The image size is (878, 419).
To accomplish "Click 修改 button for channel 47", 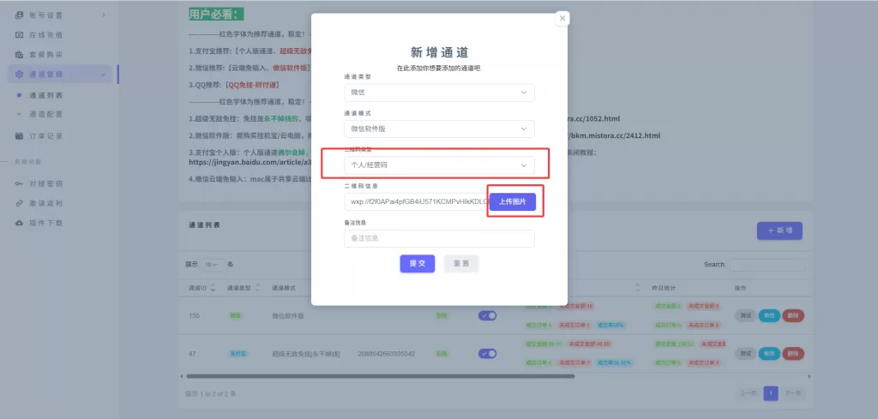I will pyautogui.click(x=769, y=354).
